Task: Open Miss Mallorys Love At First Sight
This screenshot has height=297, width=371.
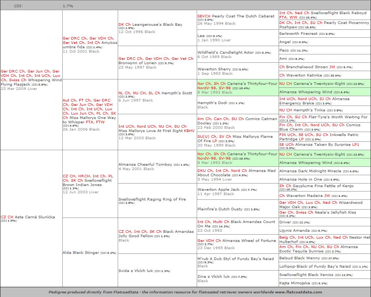Action: [151, 131]
